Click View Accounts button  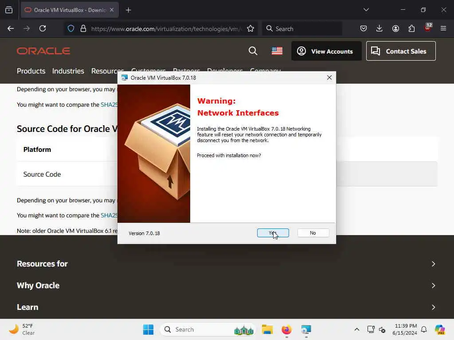point(326,51)
